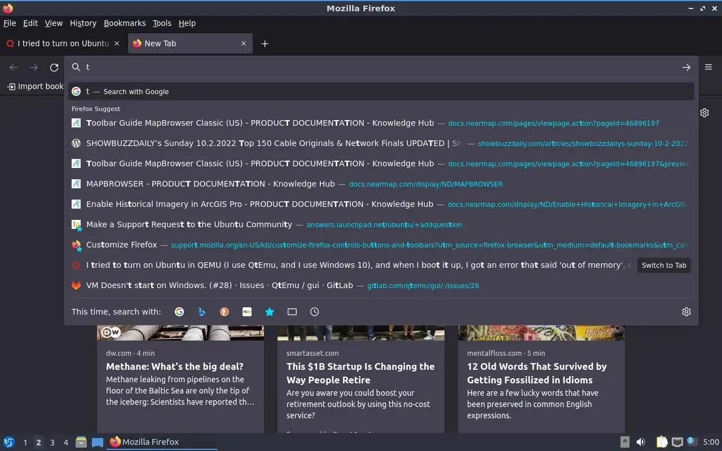Open Enable Historical Imagery in ArcGIS Pro suggestion

pyautogui.click(x=381, y=204)
